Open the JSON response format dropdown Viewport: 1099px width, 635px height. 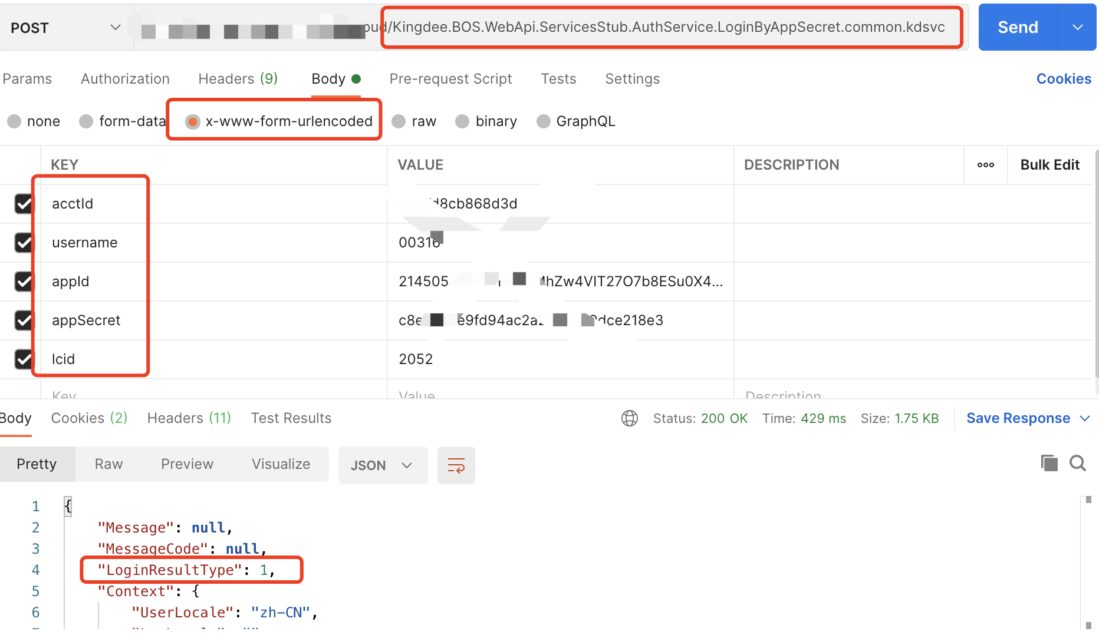point(383,465)
